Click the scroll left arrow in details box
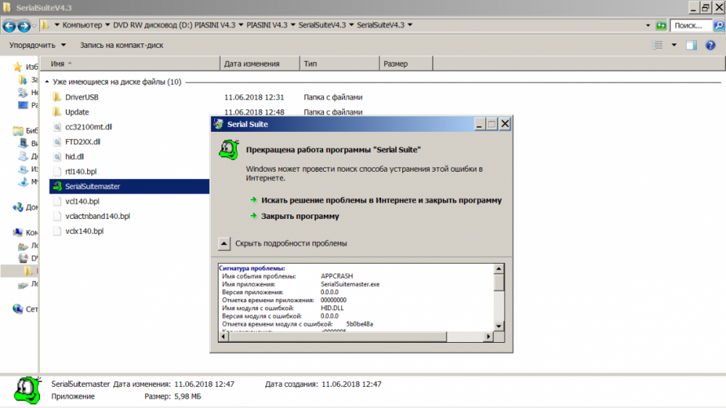This screenshot has width=726, height=408. point(224,336)
